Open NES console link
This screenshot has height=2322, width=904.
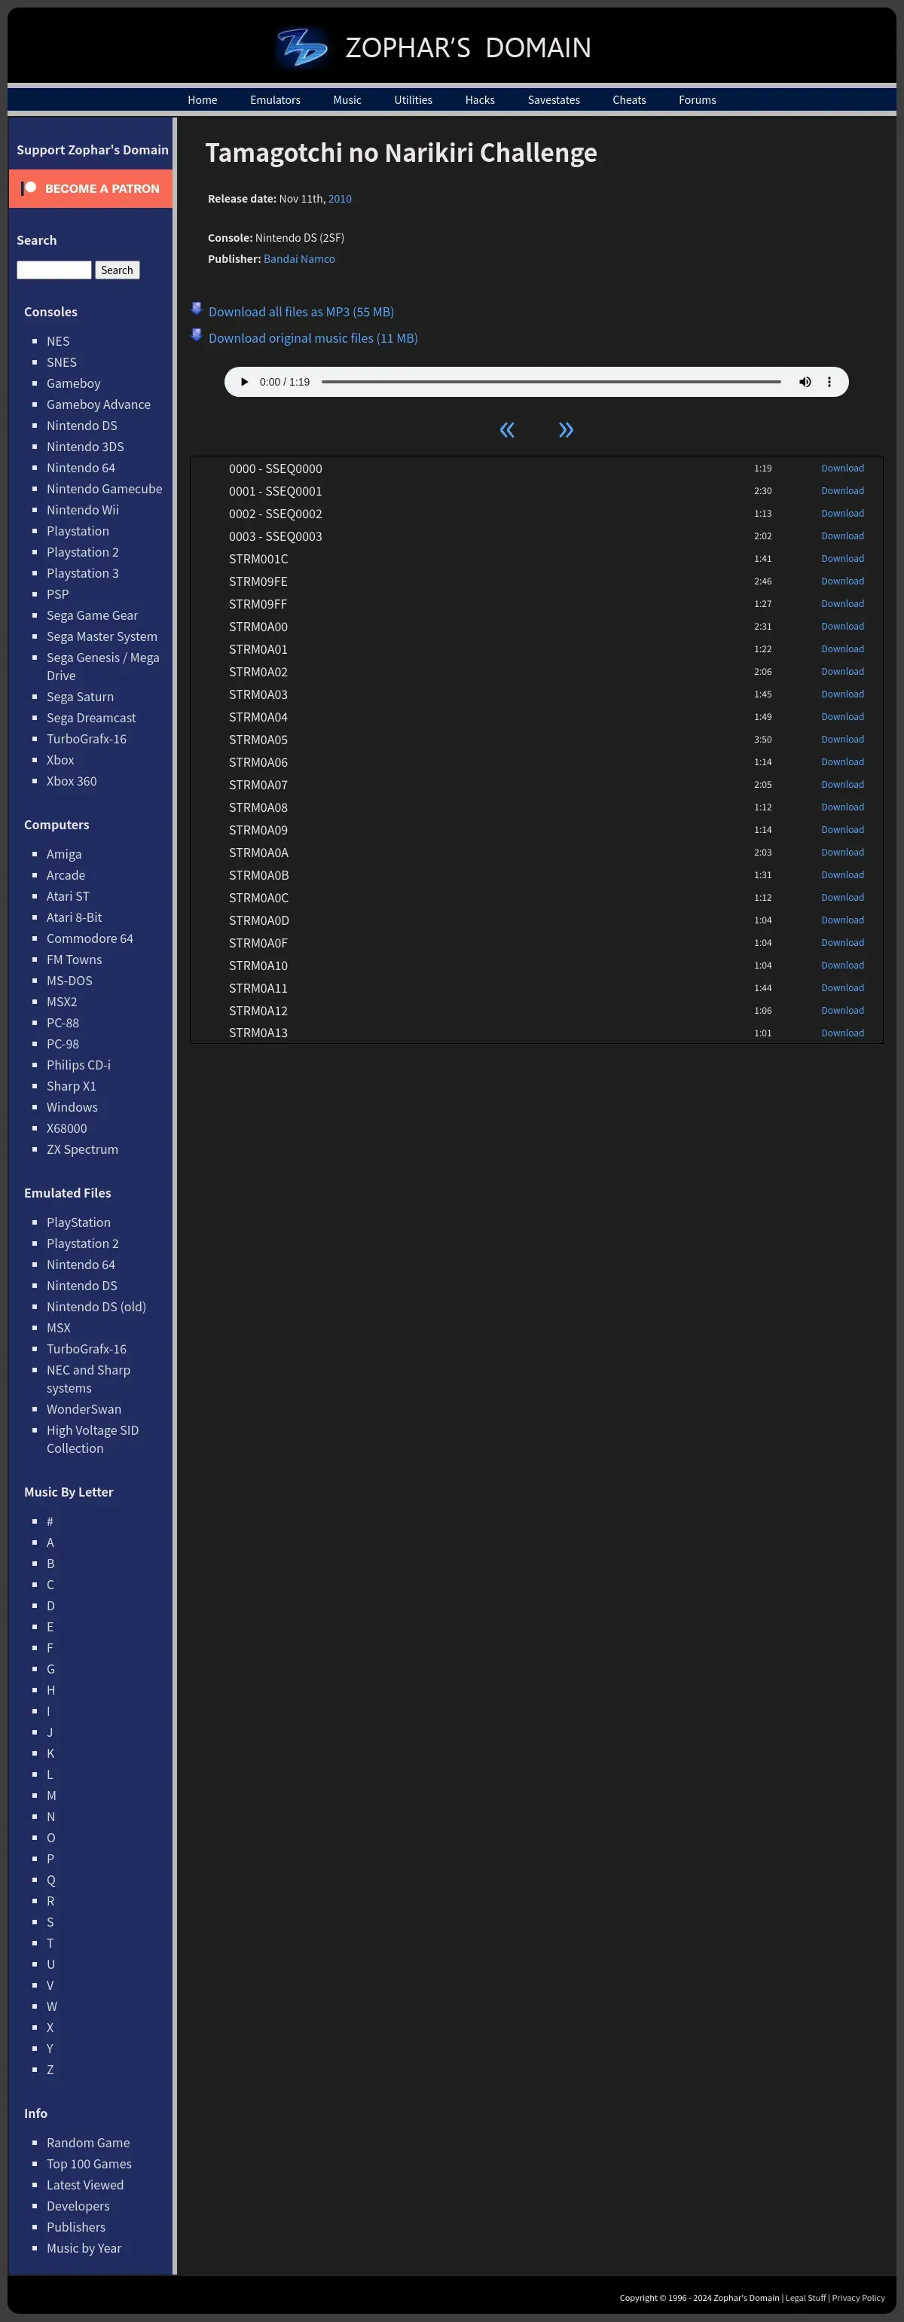point(58,342)
